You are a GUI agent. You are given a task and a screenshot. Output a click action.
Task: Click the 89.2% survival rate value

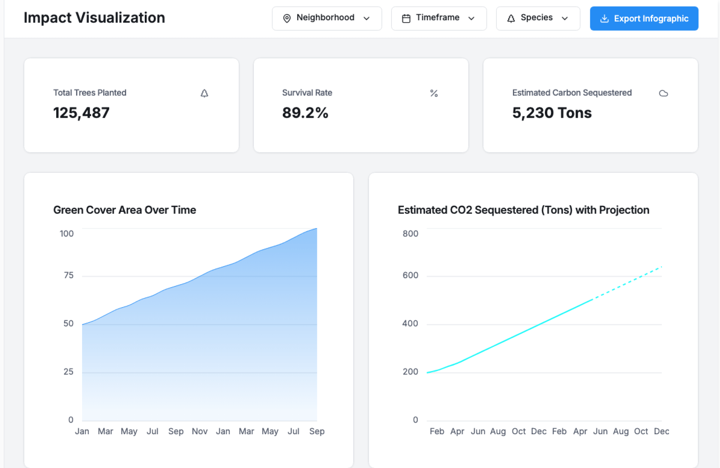point(305,113)
